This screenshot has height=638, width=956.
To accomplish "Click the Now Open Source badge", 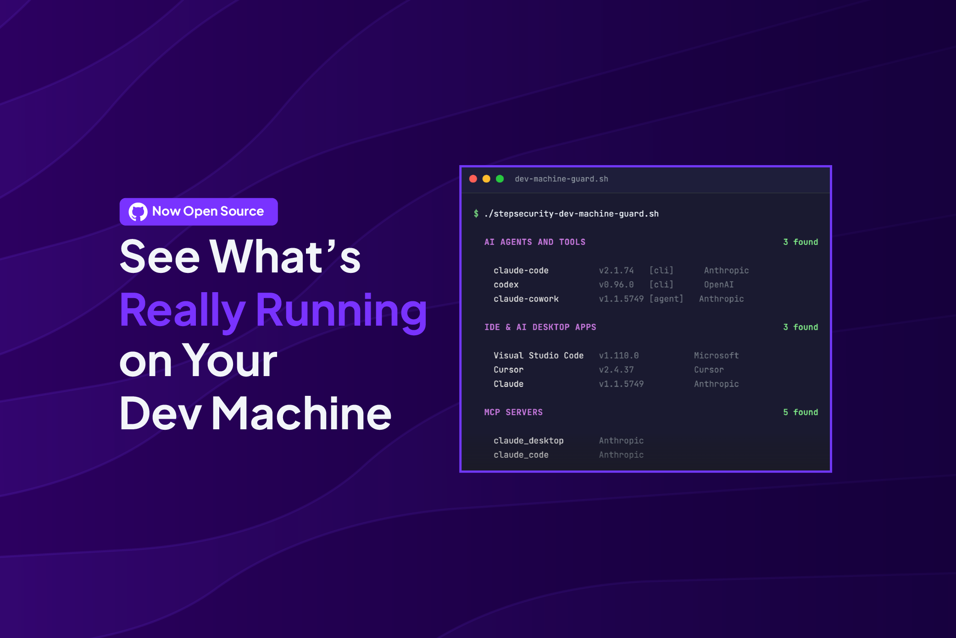I will coord(199,212).
